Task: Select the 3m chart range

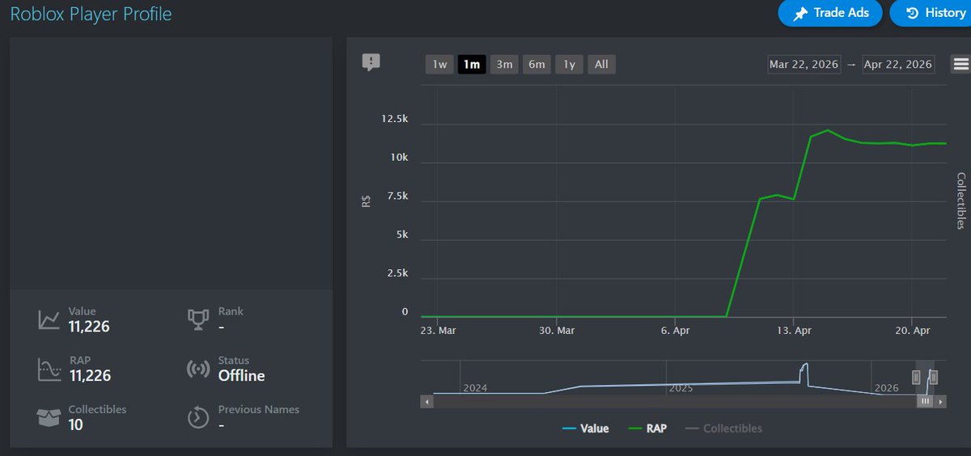Action: pyautogui.click(x=504, y=64)
